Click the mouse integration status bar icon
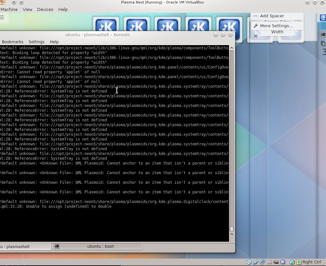Viewport: 326px width, 266px height. 292,262
